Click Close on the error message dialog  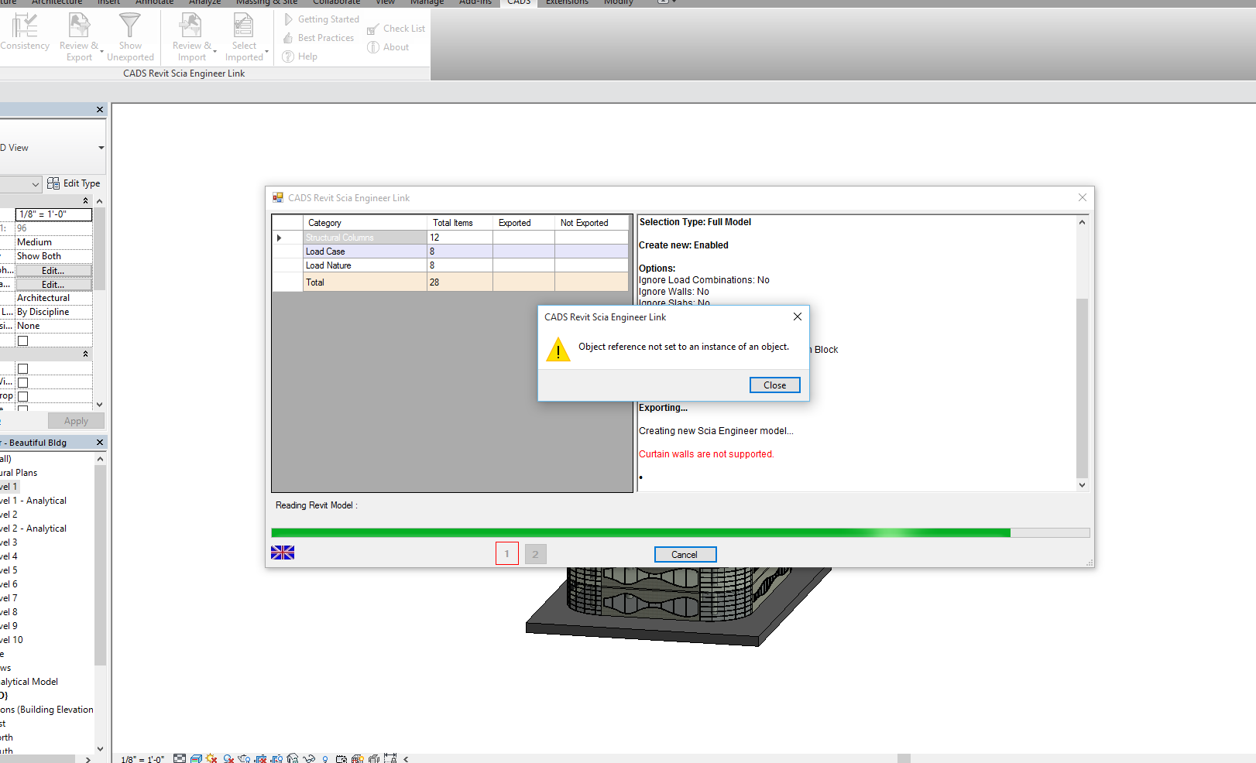pyautogui.click(x=774, y=385)
